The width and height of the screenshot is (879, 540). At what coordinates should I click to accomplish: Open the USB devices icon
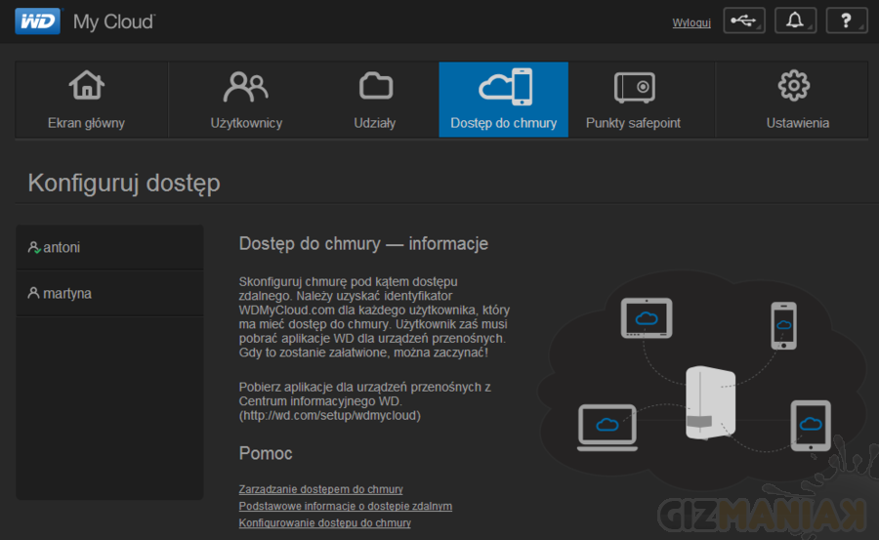click(x=744, y=21)
